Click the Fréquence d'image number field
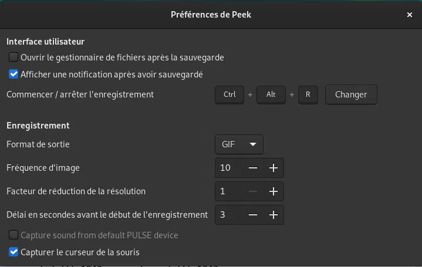The height and width of the screenshot is (267, 422). (x=229, y=168)
